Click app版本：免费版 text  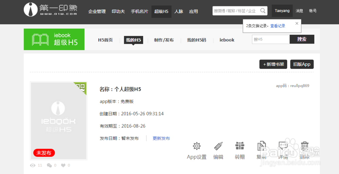point(117,101)
